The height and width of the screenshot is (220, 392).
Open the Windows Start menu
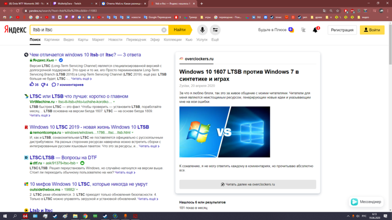(5, 216)
